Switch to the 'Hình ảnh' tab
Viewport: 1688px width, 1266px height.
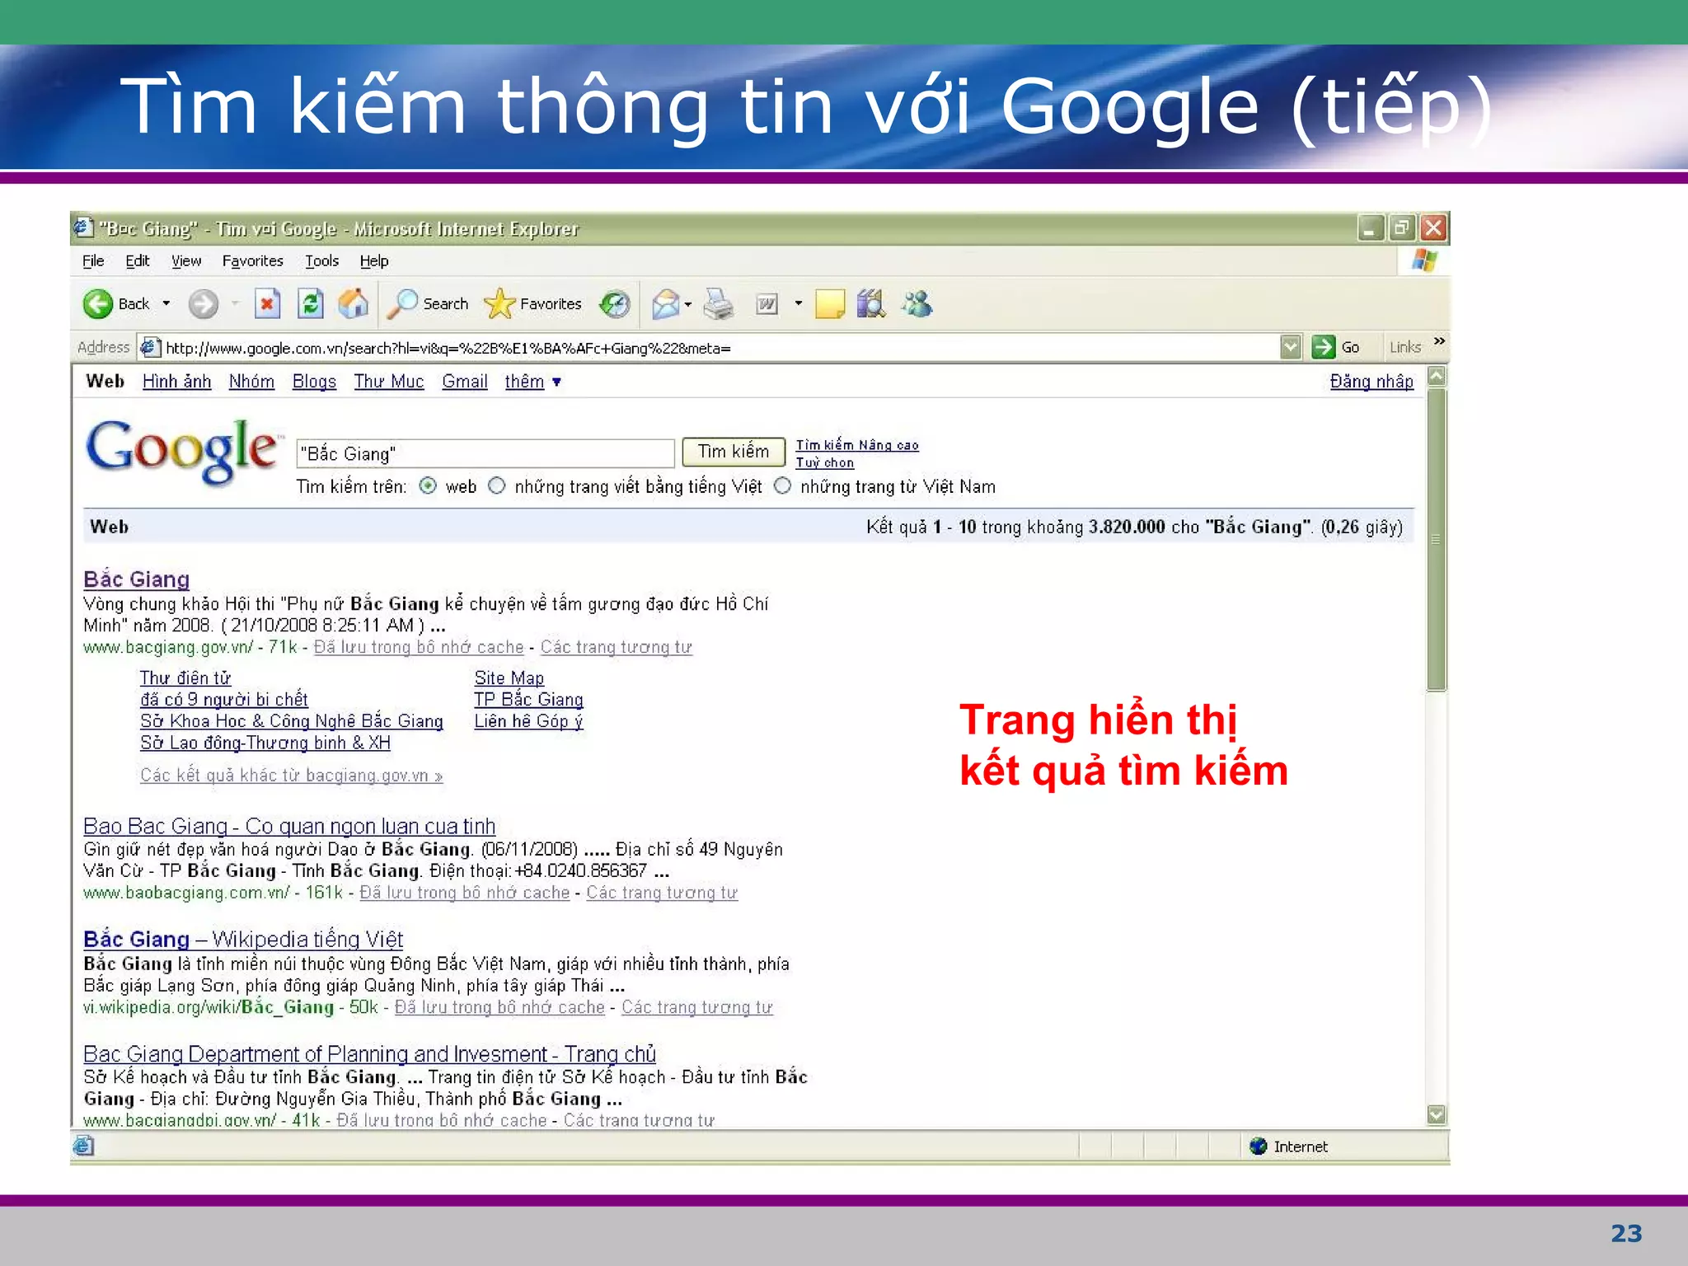[176, 382]
